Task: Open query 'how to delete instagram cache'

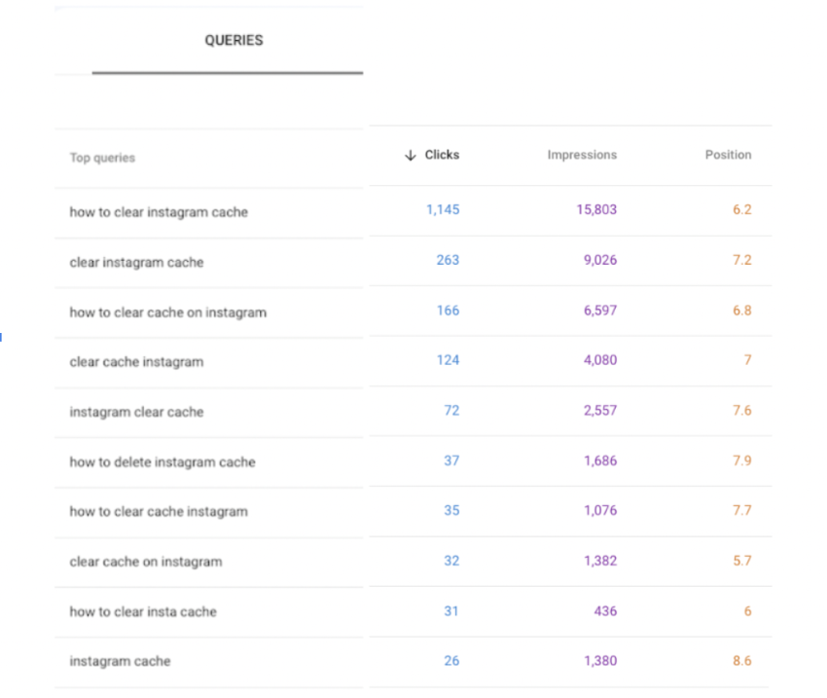Action: tap(162, 462)
